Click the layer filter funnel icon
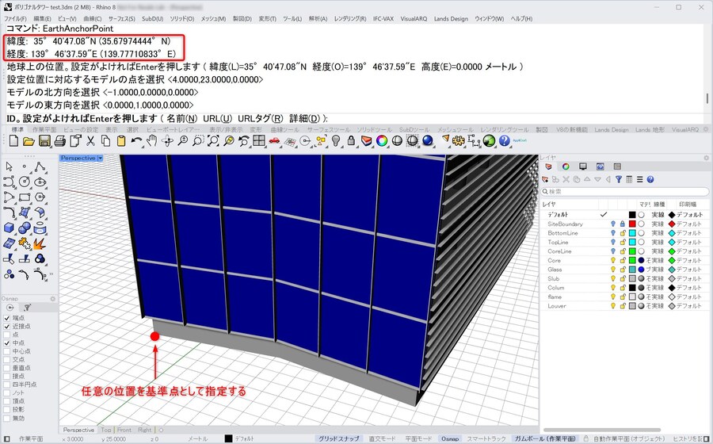The width and height of the screenshot is (713, 444). click(x=619, y=179)
